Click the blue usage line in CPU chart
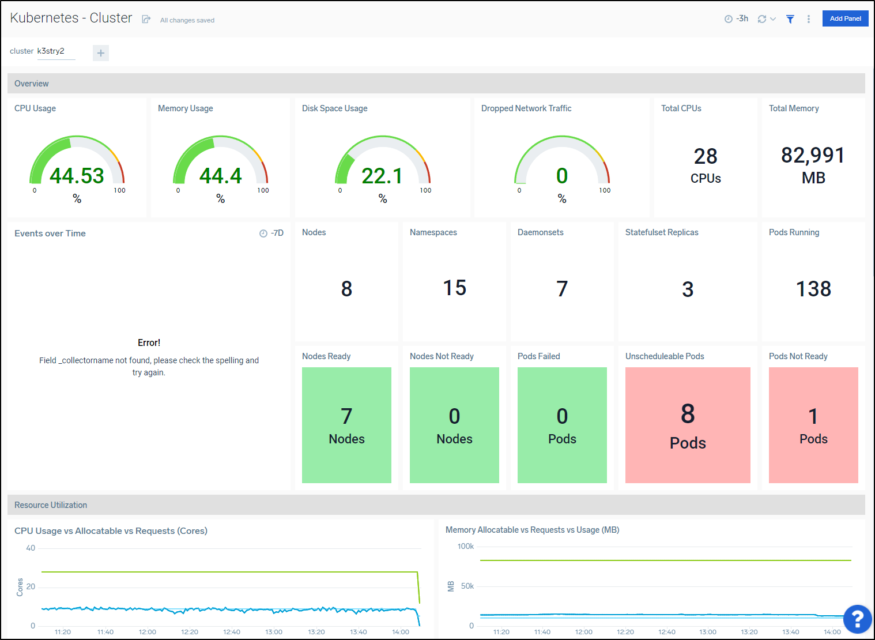The width and height of the screenshot is (875, 640). point(231,609)
